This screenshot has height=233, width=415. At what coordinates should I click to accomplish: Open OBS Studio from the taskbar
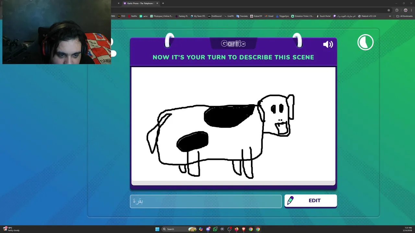pos(229,229)
